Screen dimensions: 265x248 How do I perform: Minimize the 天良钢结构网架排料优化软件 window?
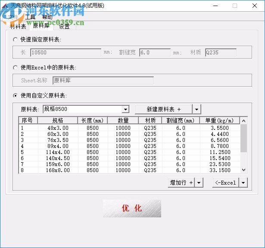pos(215,6)
